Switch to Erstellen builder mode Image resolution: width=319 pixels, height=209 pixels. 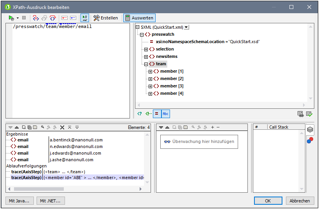point(106,18)
